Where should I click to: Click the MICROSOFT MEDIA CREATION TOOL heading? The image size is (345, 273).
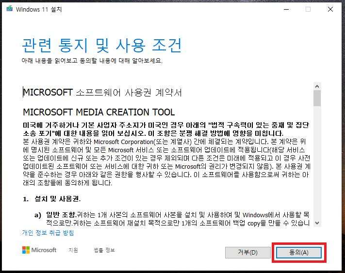point(99,112)
